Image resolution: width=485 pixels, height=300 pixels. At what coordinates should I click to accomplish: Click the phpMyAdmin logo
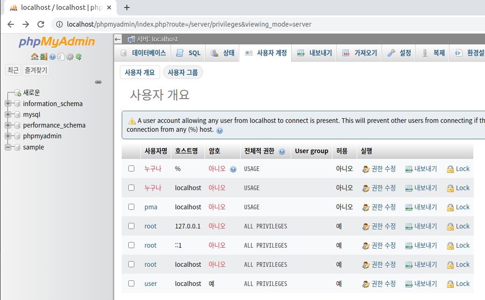click(57, 42)
